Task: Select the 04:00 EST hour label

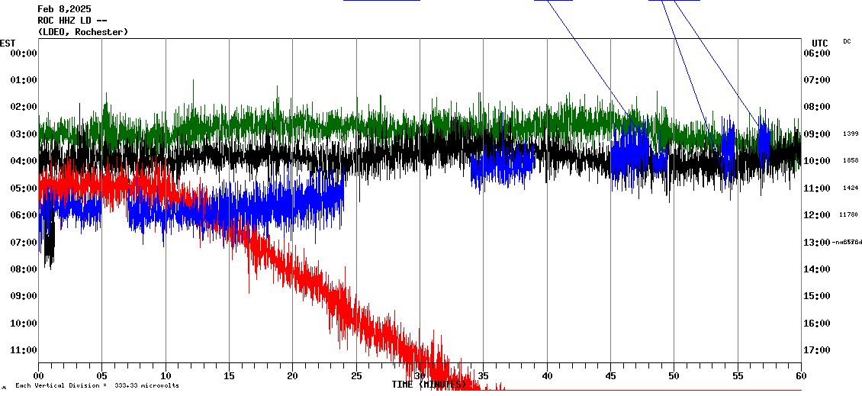Action: 23,161
